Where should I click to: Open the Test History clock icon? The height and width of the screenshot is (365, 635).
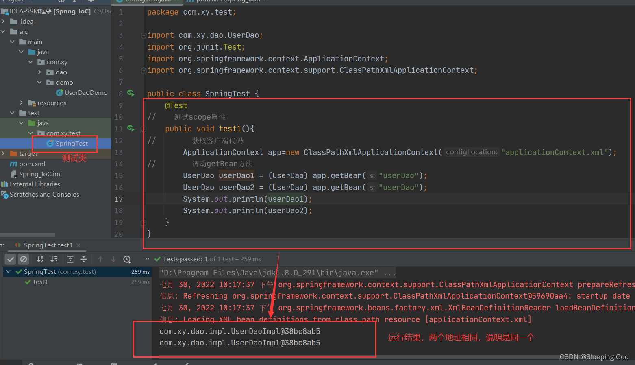tap(127, 259)
